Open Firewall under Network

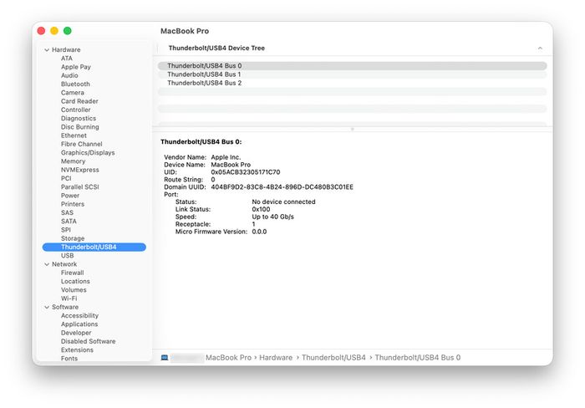coord(73,273)
